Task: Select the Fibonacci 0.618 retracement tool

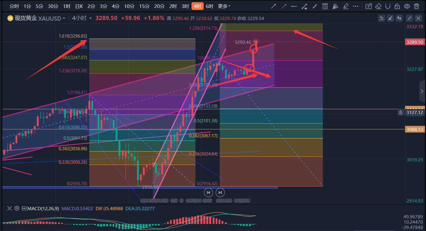Action: pos(325,6)
